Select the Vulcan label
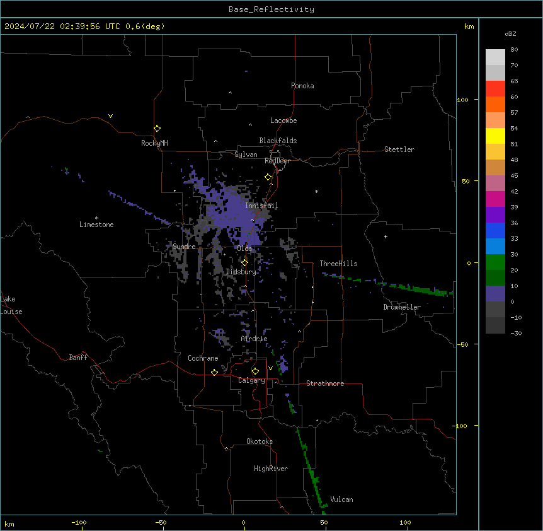 [341, 499]
